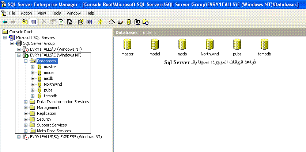
Task: Click the Forward arrow toolbar icon
Action: tap(13, 22)
